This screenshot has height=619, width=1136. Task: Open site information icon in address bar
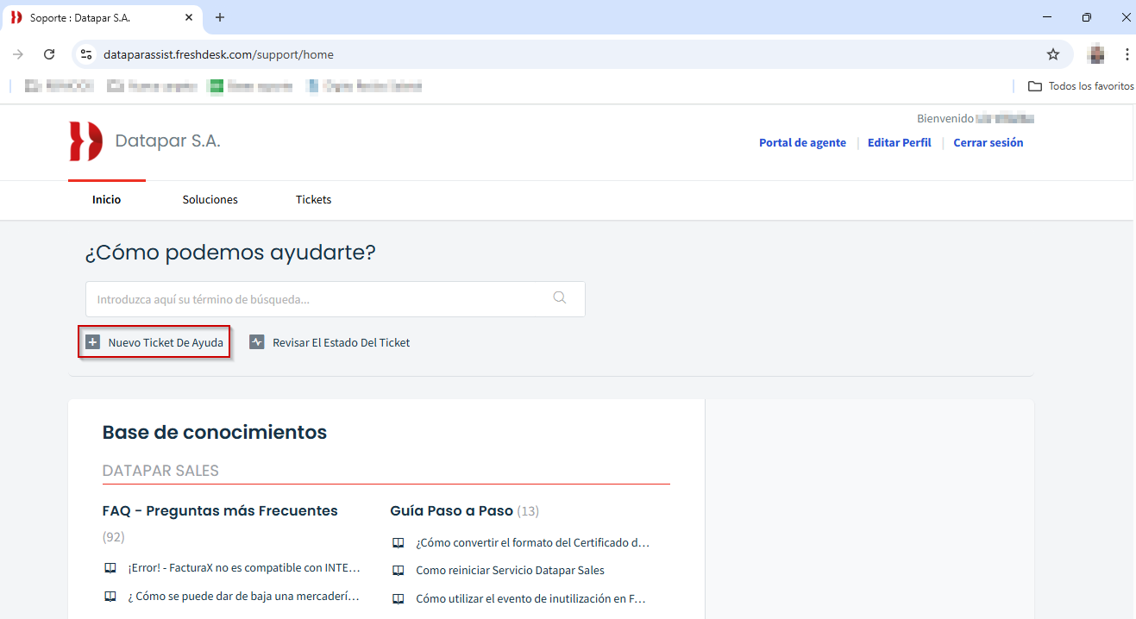(x=85, y=54)
